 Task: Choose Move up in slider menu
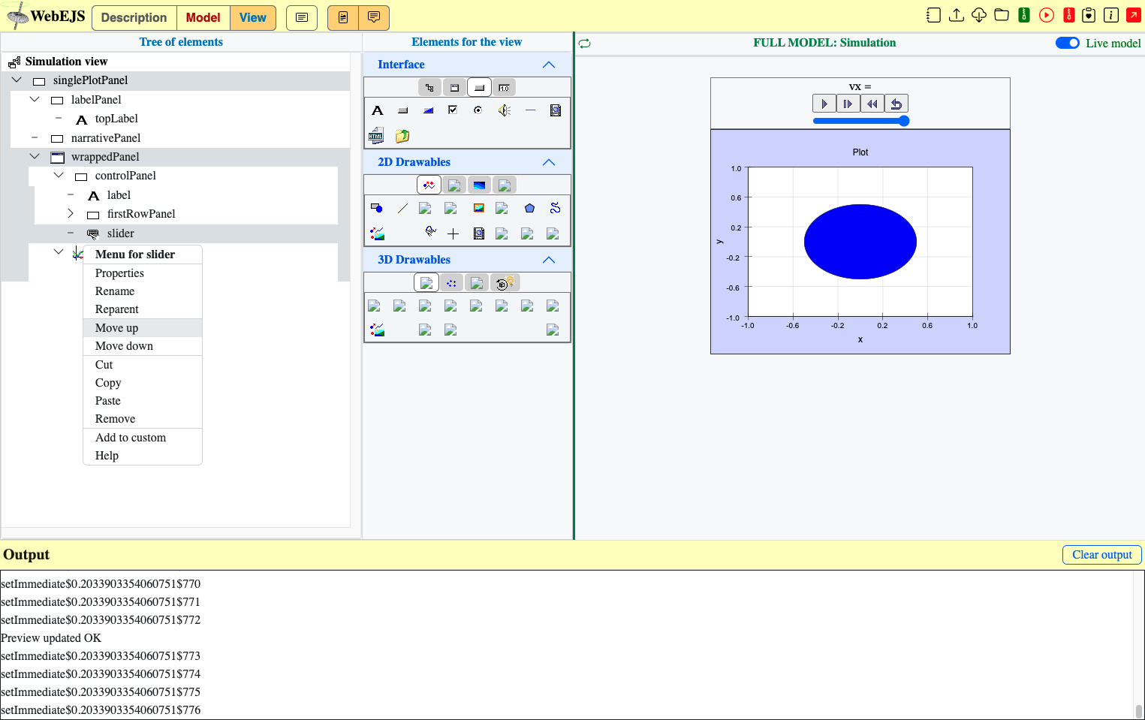(x=143, y=328)
